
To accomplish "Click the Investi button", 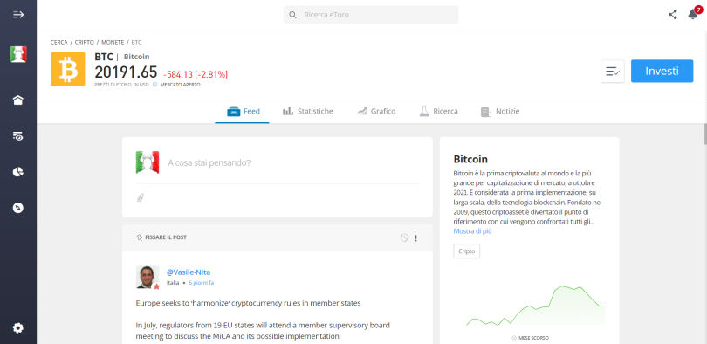I will pyautogui.click(x=662, y=72).
